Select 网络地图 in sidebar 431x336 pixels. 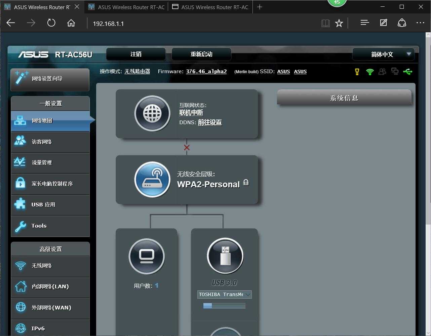(50, 121)
